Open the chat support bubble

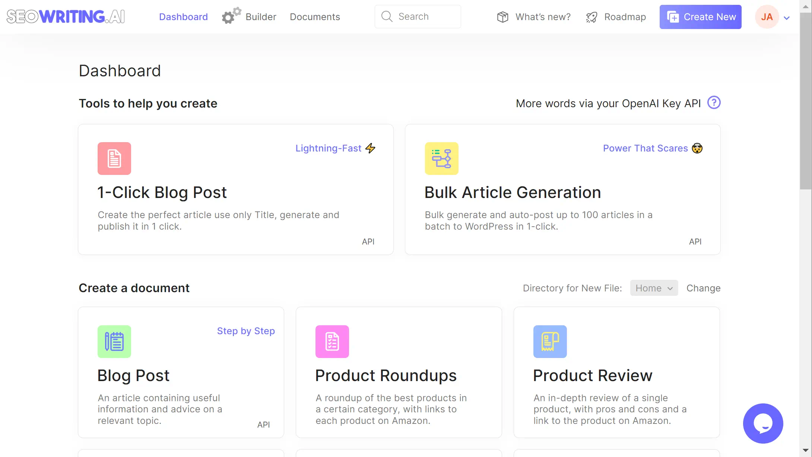763,423
